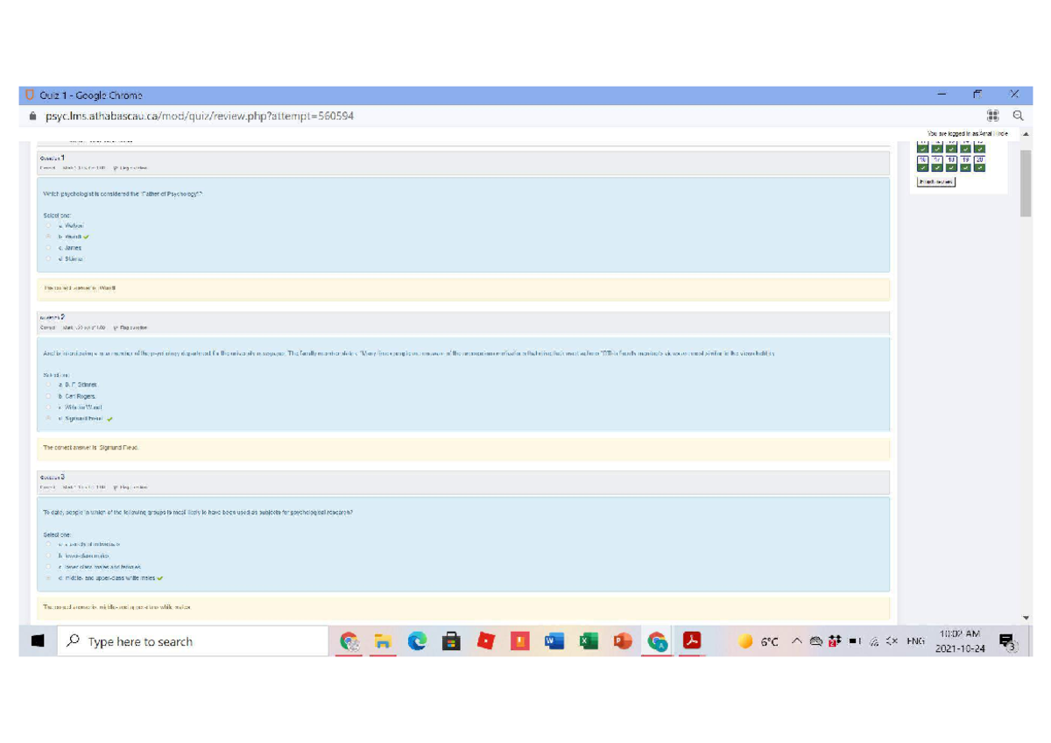Show hidden system tray icons chevron
This screenshot has height=743, width=1051.
796,641
